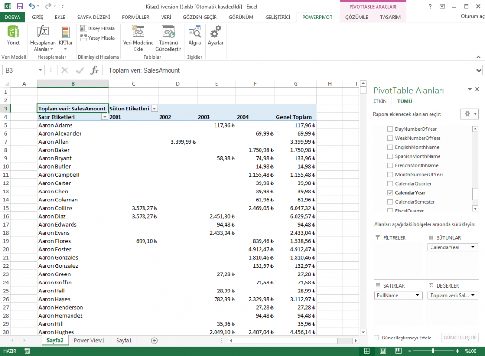485x356 pixels.
Task: Click the Undo arrow icon
Action: tap(32, 6)
